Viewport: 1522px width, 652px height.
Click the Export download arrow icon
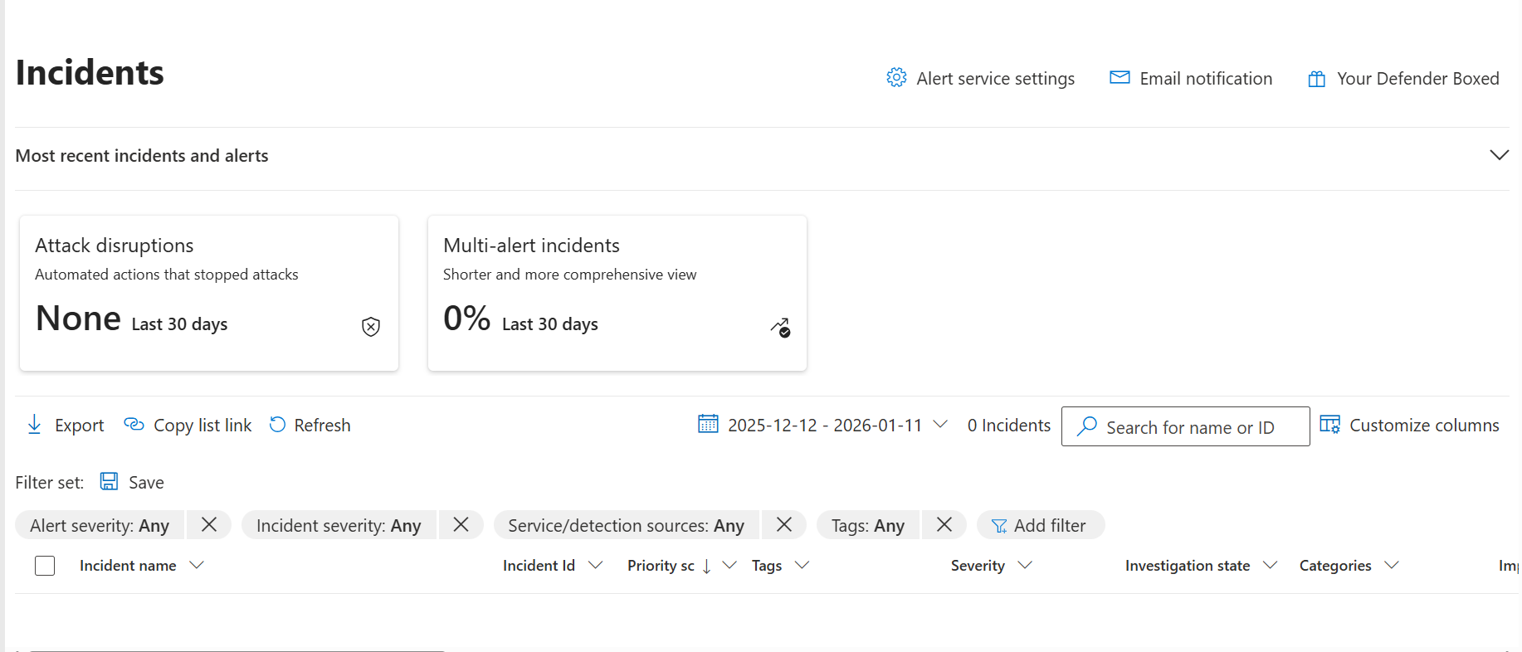34,425
